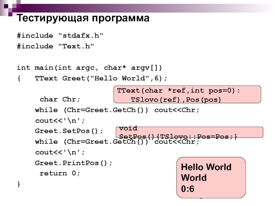Click the TSlovo(ref),Pos(pos) callout line

tap(176, 100)
